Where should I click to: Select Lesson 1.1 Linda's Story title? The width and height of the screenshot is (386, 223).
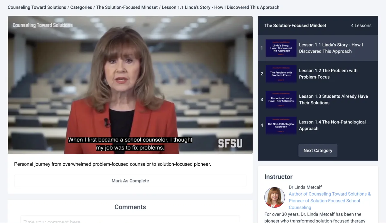331,48
